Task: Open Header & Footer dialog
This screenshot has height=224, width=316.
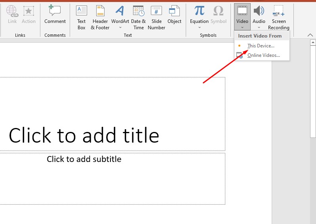Action: pyautogui.click(x=100, y=11)
